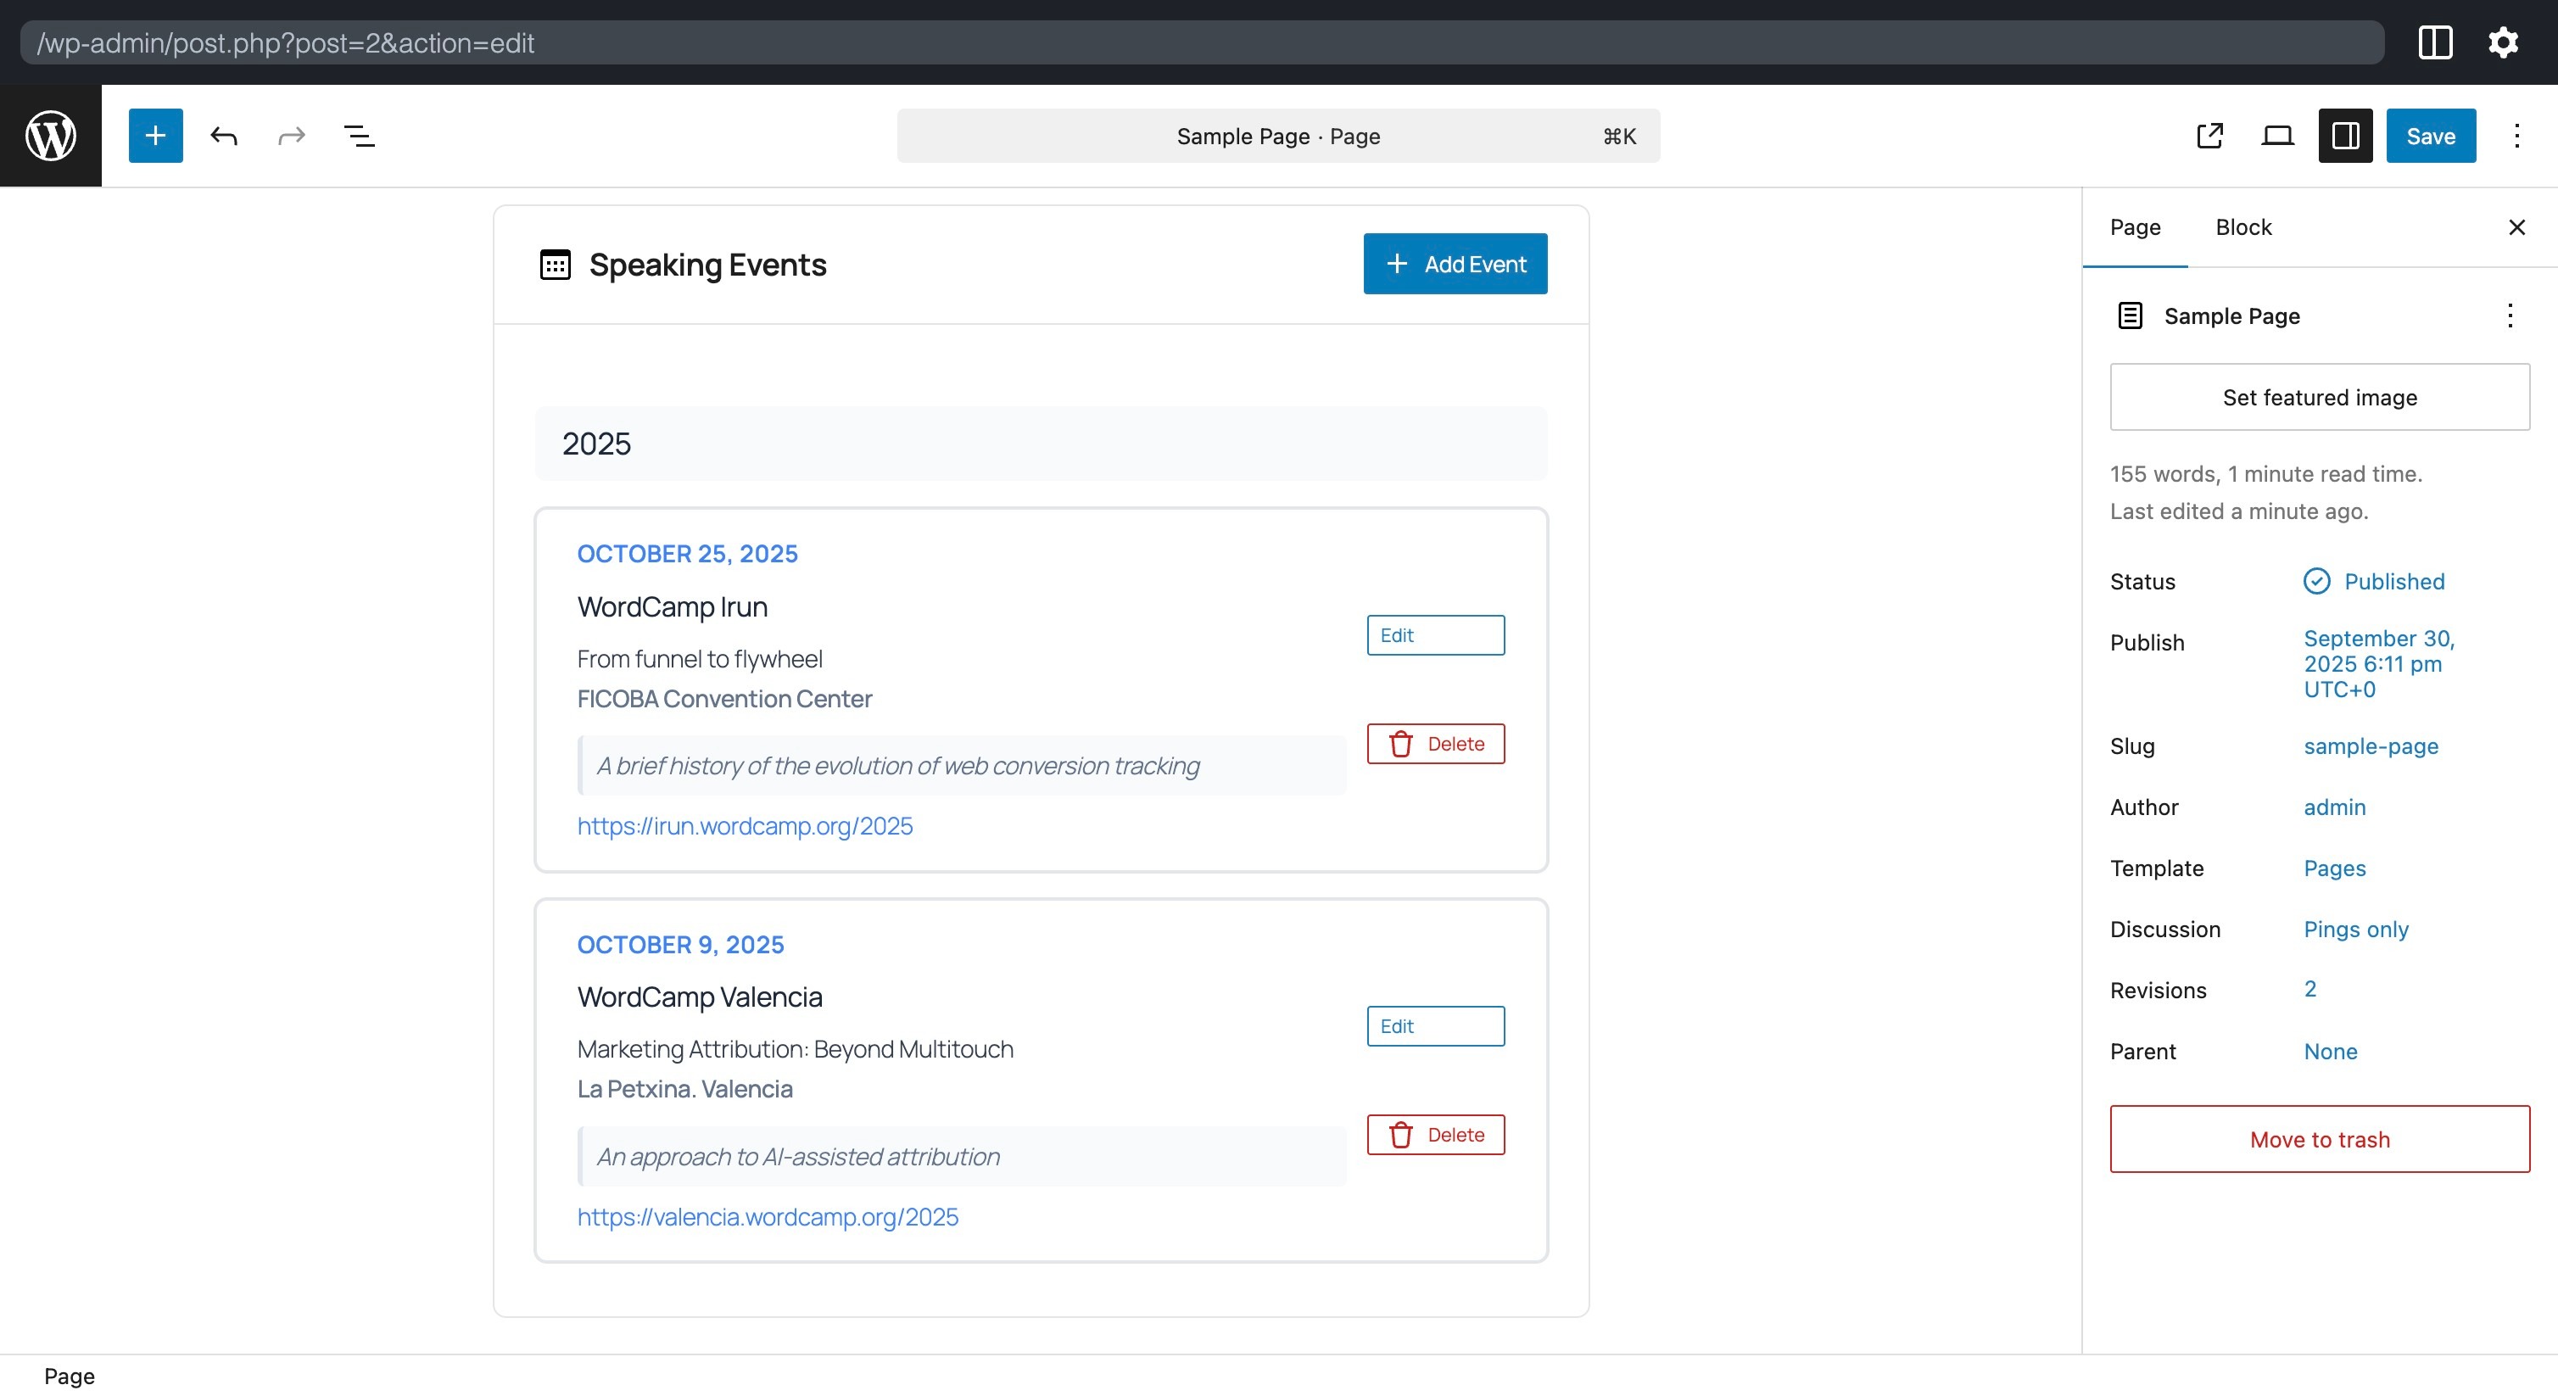Change the Published status setting
This screenshot has width=2558, height=1396.
point(2393,582)
